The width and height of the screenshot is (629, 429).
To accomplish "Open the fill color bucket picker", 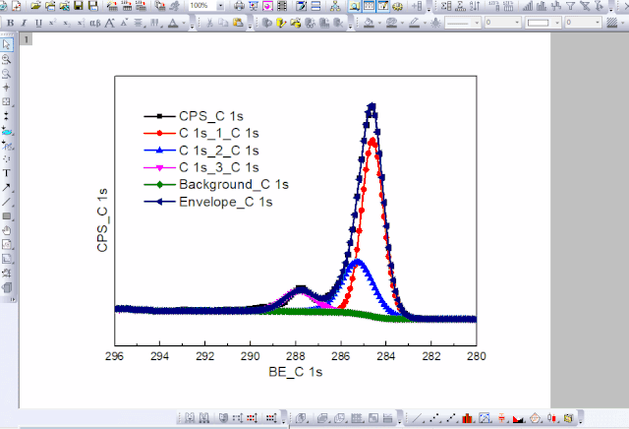I will click(x=369, y=21).
